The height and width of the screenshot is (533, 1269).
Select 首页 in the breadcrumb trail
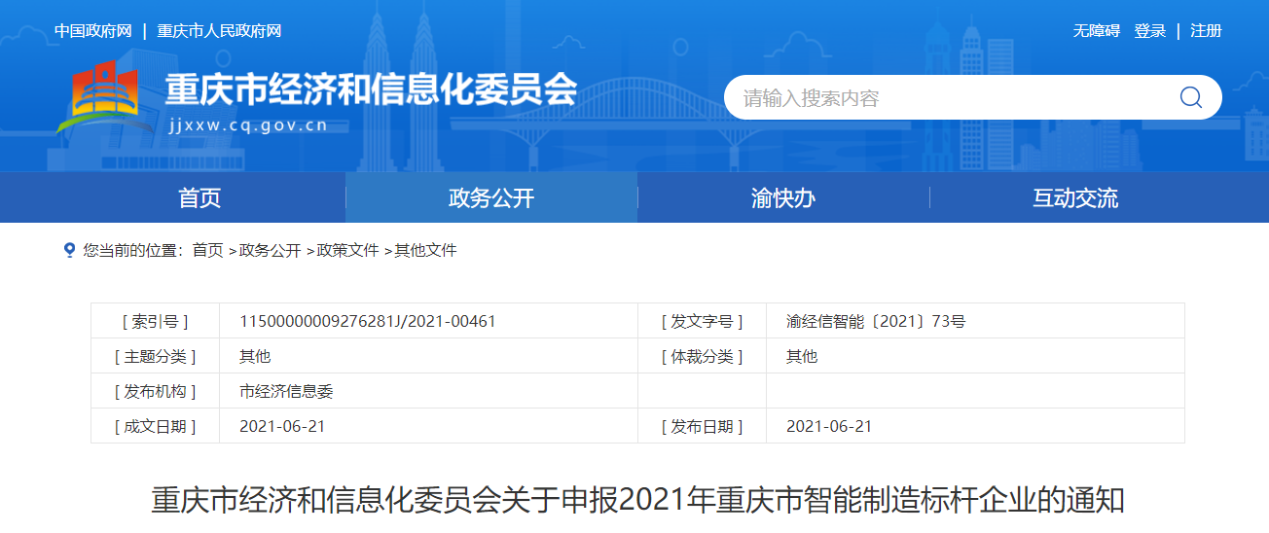coord(207,250)
